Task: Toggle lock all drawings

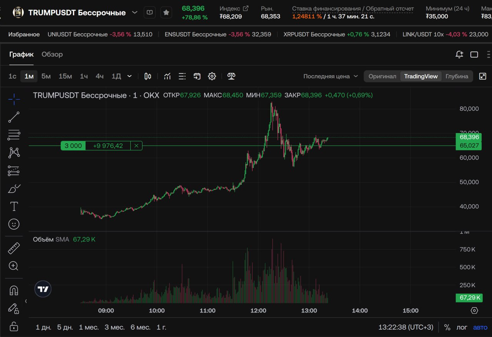Action: click(14, 326)
